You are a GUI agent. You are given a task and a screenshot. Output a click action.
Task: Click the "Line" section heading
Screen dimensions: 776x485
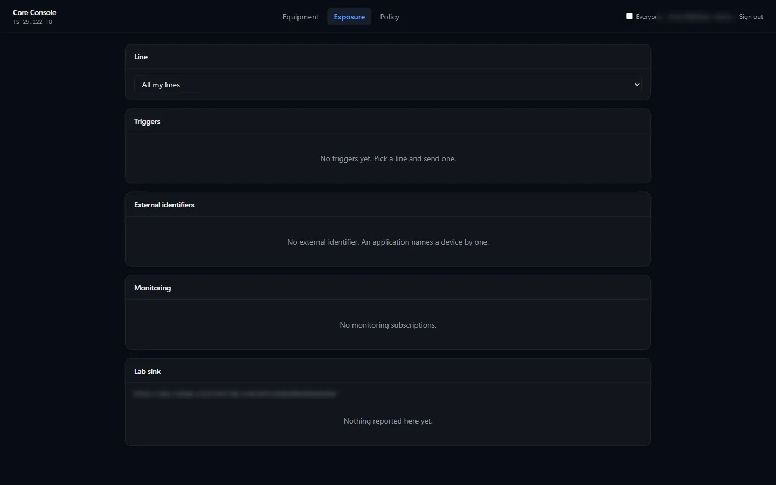pos(141,57)
